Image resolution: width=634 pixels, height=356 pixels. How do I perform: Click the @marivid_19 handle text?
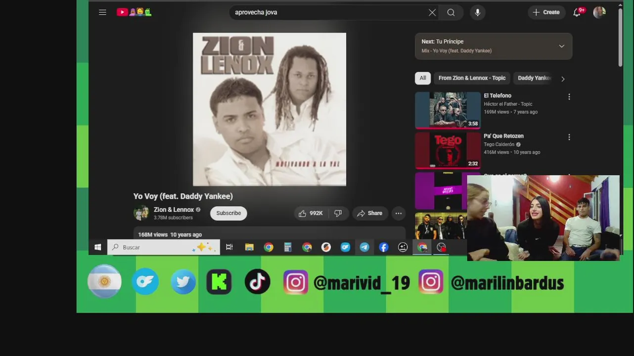coord(362,283)
